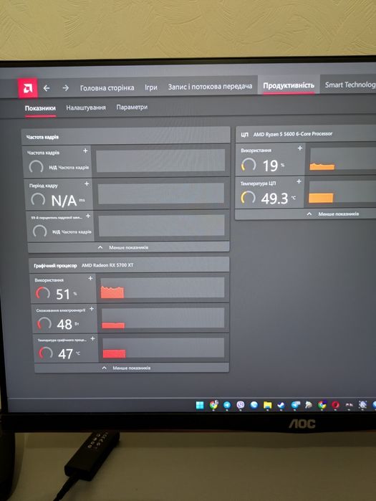Open Opera browser from the taskbar
376x501 pixels.
[x=335, y=405]
